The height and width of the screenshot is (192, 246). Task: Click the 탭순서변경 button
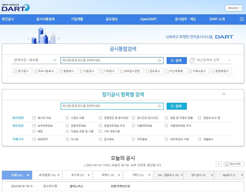[x=234, y=164]
